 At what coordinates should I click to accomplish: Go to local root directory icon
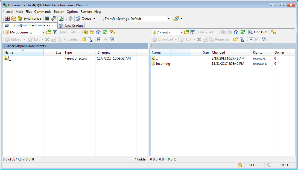click(x=92, y=32)
